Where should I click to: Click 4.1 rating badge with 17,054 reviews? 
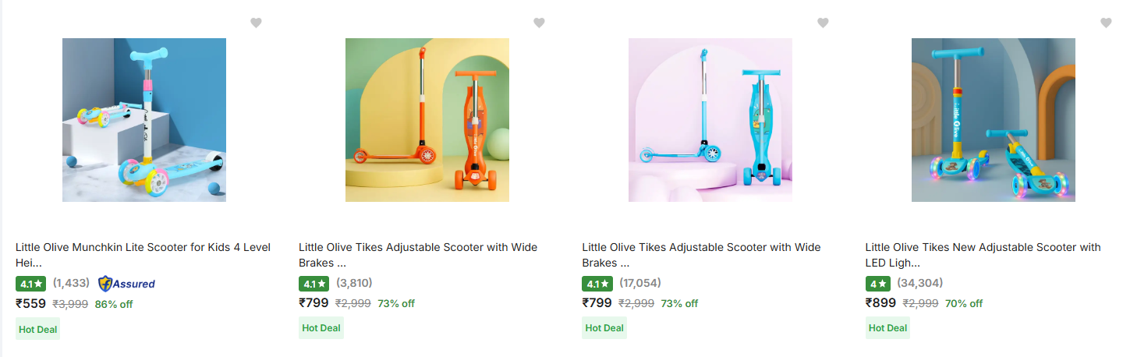coord(597,284)
